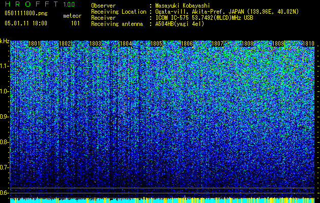Image resolution: width=320 pixels, height=203 pixels.
Task: Click the 1806 time marker
Action: pos(187,44)
